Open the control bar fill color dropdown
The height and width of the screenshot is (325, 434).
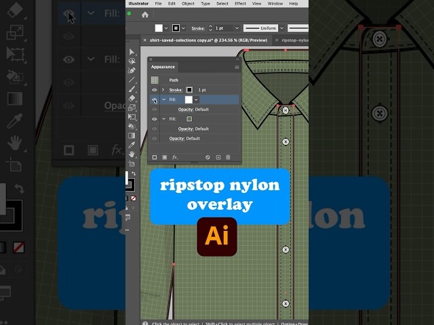[x=166, y=28]
